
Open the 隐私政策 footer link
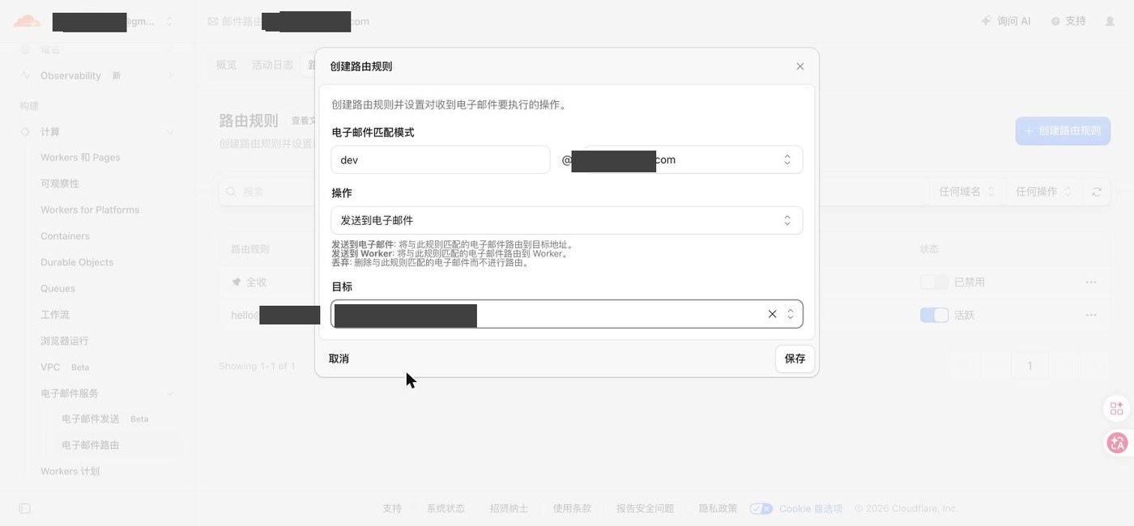click(718, 508)
